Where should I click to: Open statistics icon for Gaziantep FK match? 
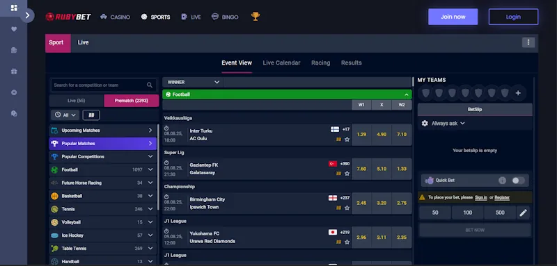tap(338, 174)
